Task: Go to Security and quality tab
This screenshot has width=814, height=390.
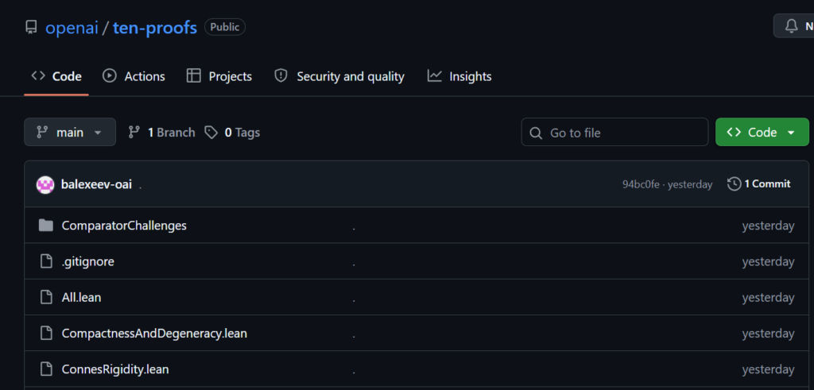Action: pyautogui.click(x=339, y=76)
